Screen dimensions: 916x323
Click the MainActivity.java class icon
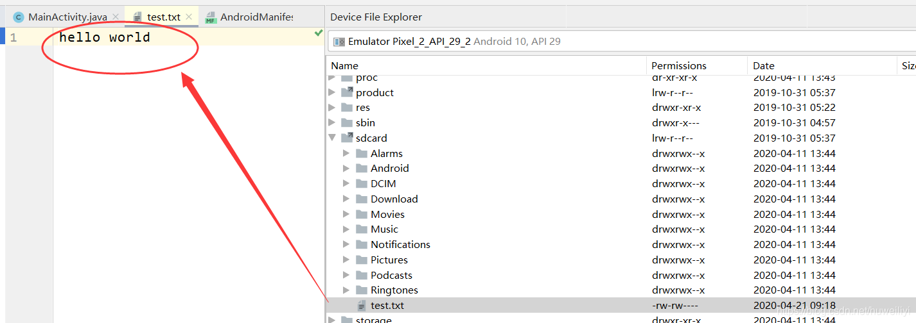(18, 17)
